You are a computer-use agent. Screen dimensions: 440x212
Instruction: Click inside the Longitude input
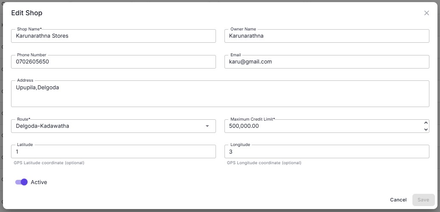326,151
